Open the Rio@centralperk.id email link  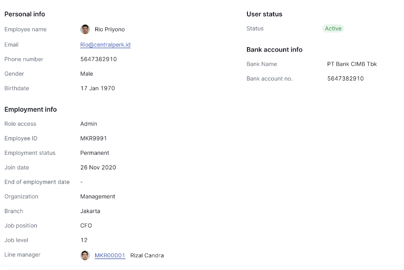click(105, 45)
